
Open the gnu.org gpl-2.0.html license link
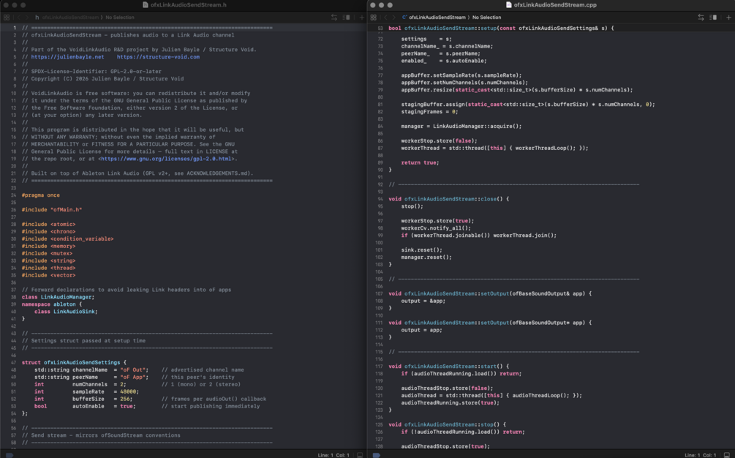point(167,159)
